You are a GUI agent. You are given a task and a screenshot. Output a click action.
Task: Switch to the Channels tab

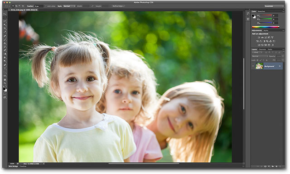(262, 49)
